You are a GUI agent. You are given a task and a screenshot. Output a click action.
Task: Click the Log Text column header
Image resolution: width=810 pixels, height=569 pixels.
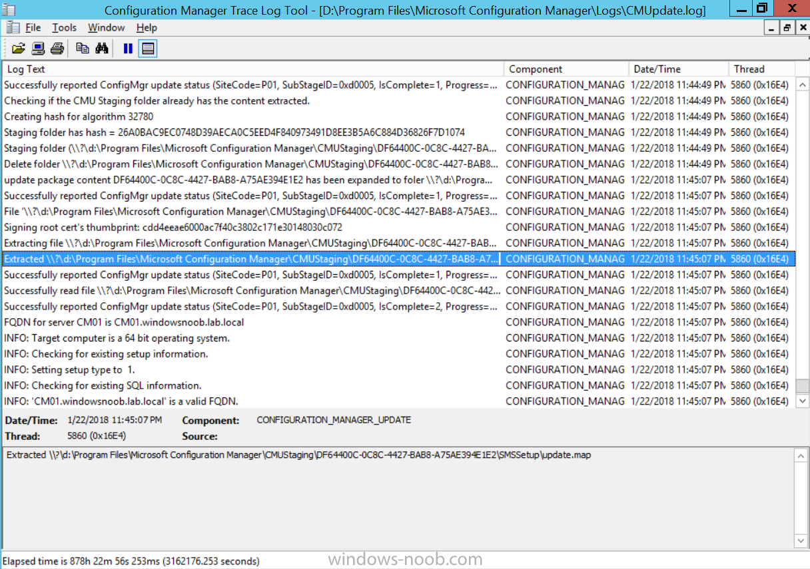(x=253, y=69)
